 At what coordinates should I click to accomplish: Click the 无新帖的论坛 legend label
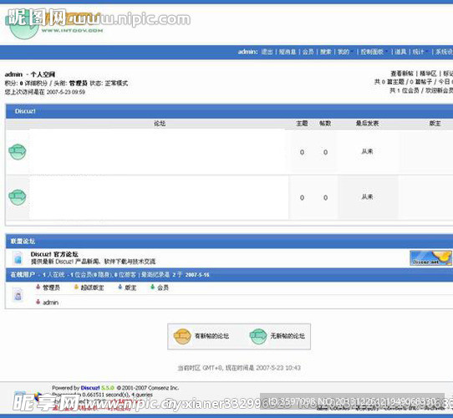288,336
